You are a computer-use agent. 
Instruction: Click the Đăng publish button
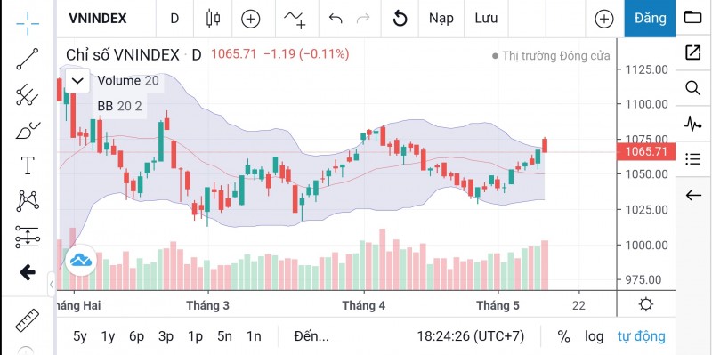[x=651, y=19]
